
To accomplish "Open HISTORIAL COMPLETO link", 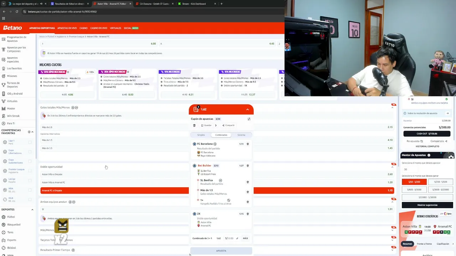I will click(427, 146).
